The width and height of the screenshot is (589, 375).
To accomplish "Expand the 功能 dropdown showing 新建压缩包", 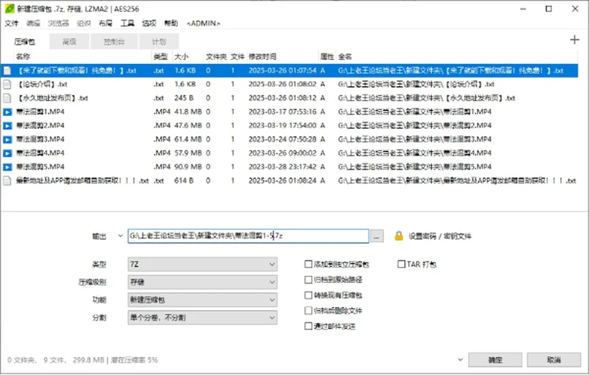I will tap(202, 300).
